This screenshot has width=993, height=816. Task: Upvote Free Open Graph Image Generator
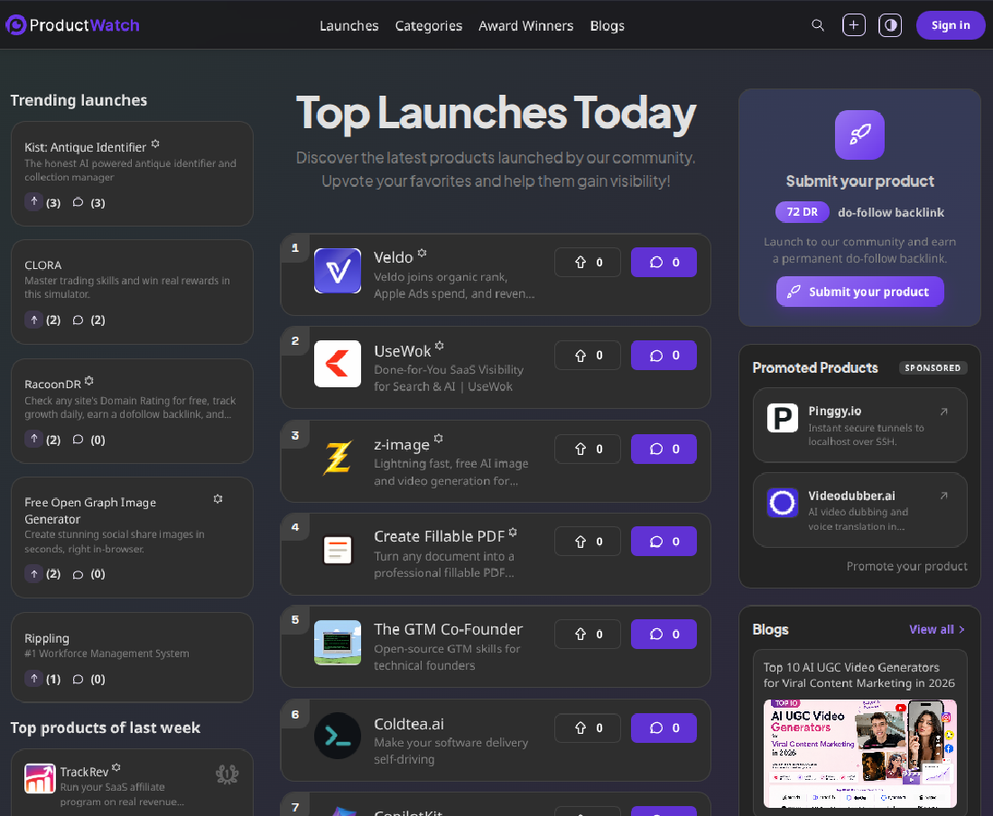click(x=33, y=573)
